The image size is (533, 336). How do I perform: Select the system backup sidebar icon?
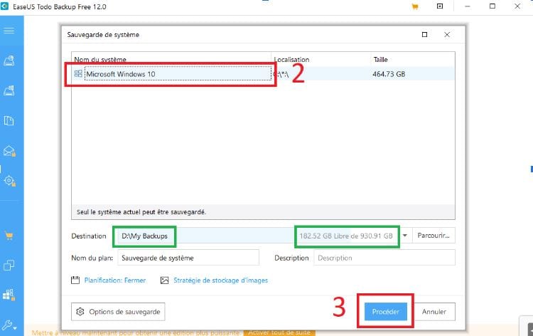9,90
